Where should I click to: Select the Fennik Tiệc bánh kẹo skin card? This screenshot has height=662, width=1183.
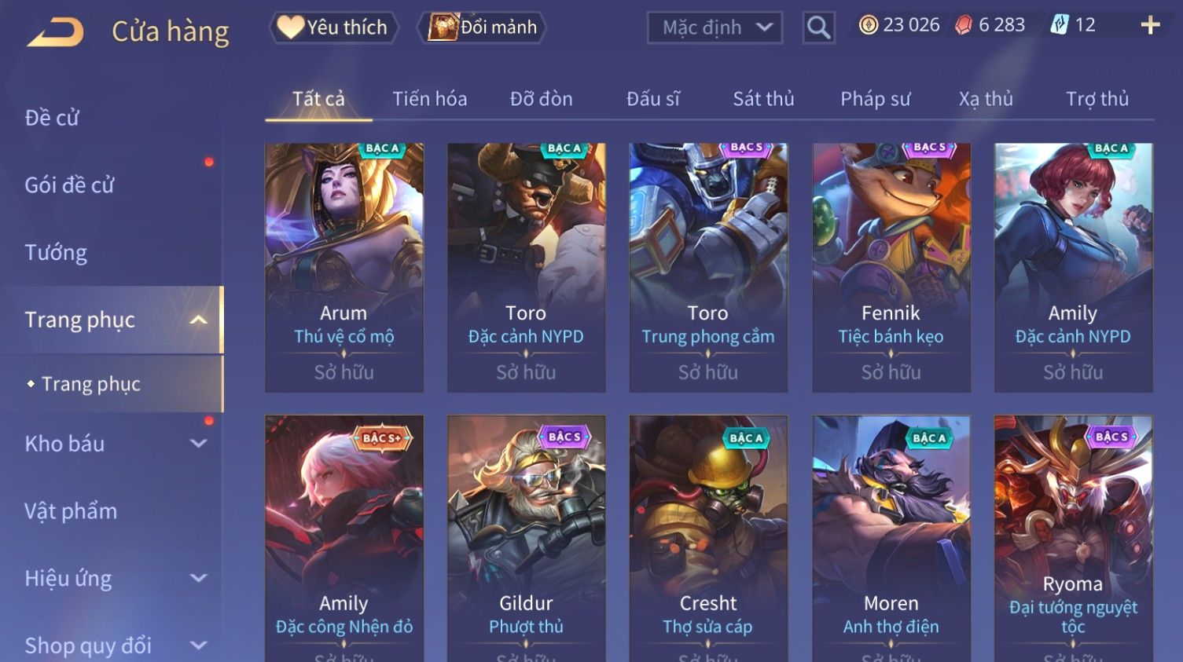pos(891,268)
